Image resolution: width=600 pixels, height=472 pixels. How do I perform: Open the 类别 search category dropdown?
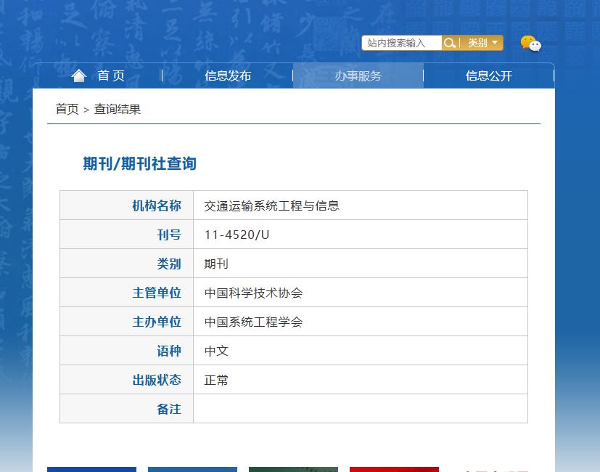482,43
